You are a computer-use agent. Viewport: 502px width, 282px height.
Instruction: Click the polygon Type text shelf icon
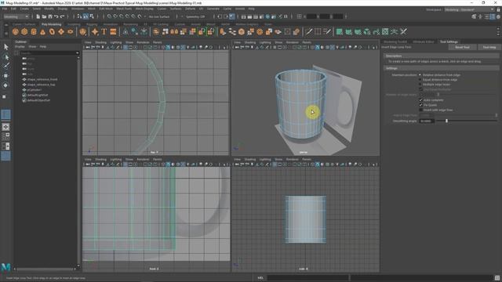tap(104, 31)
